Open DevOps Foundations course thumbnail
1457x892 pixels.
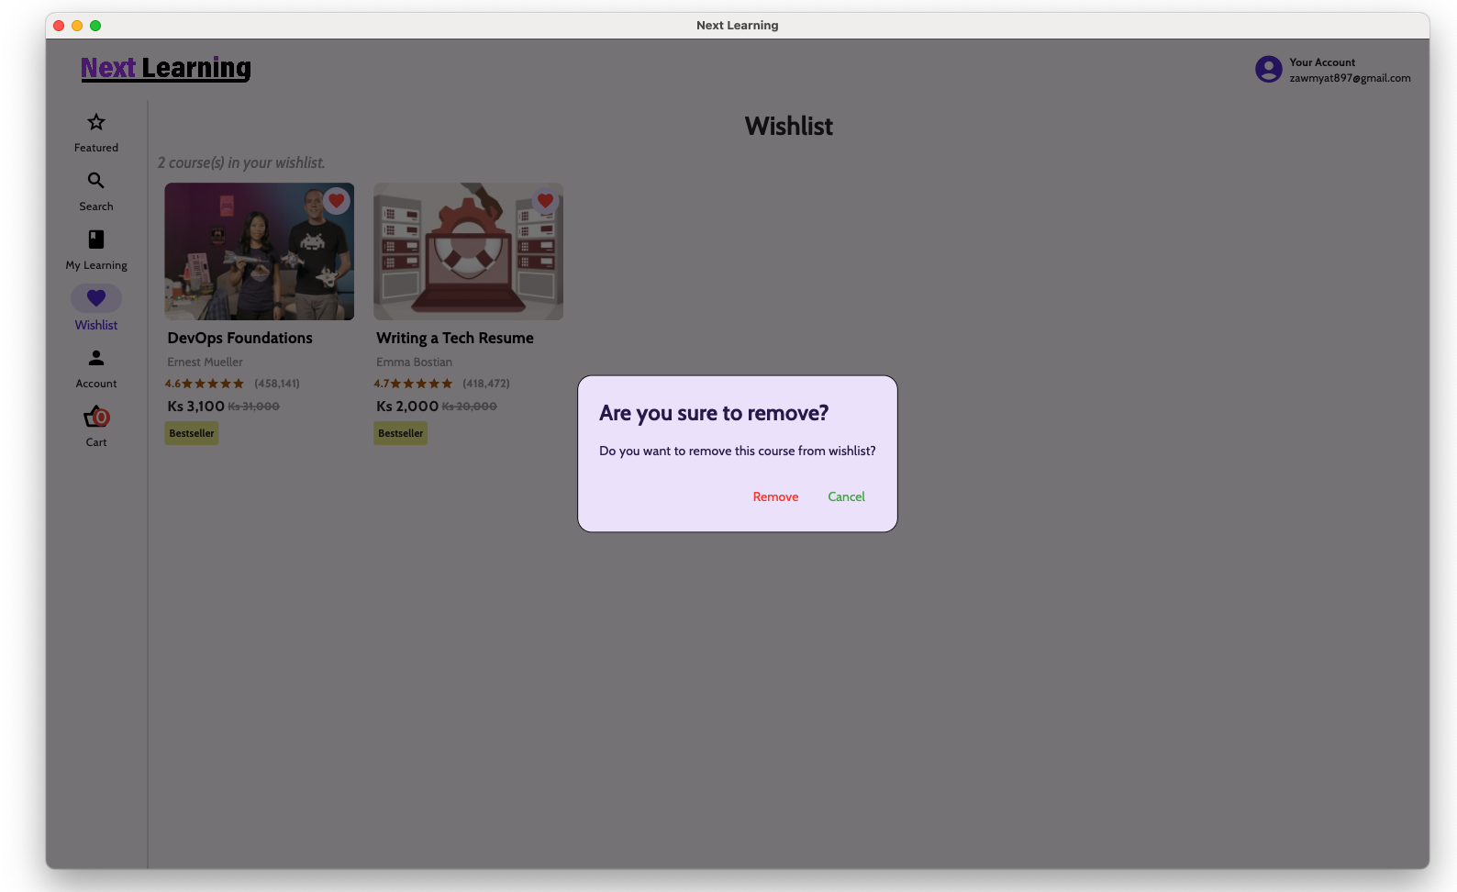(259, 251)
